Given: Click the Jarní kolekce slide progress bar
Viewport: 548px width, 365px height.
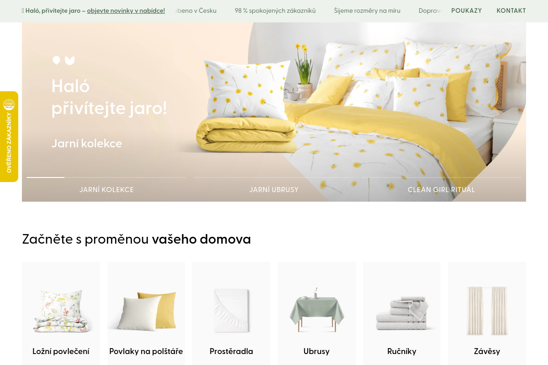Looking at the screenshot, I should [x=106, y=177].
